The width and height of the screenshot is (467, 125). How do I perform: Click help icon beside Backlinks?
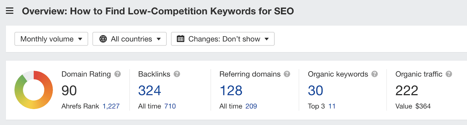[177, 74]
